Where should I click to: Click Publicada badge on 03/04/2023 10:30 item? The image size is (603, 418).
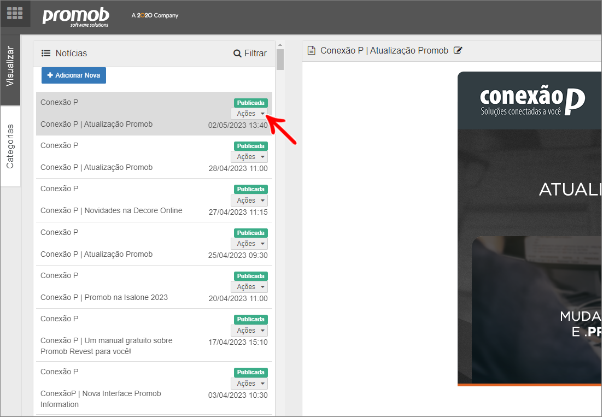point(251,372)
